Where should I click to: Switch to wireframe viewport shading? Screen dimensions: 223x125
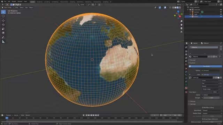173,8
